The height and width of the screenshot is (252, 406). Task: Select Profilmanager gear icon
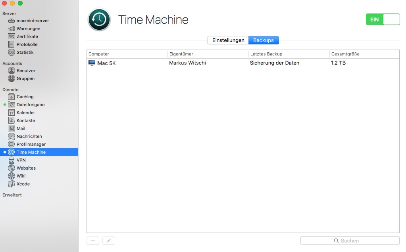point(12,144)
